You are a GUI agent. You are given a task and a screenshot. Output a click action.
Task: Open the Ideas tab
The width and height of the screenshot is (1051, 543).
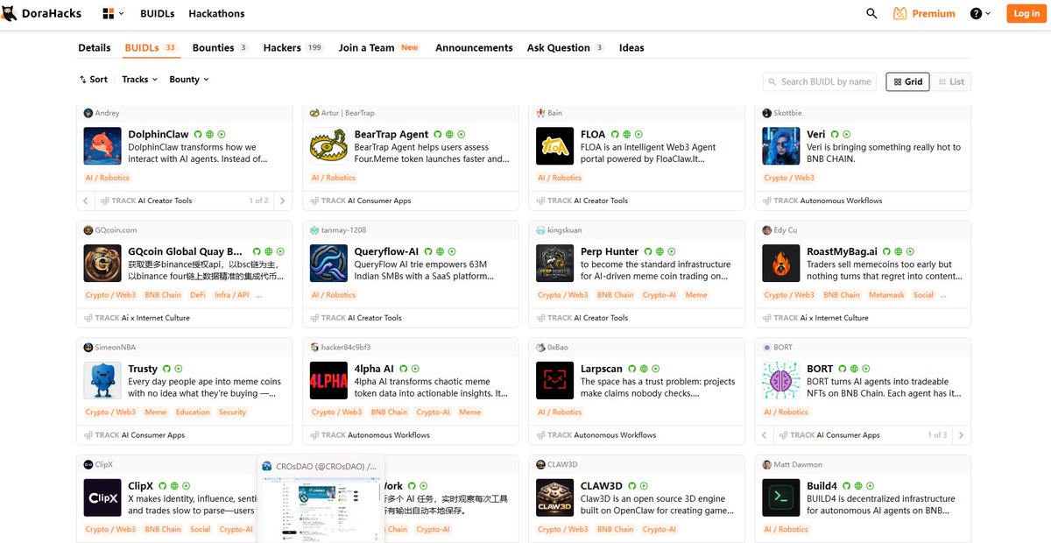click(x=631, y=47)
